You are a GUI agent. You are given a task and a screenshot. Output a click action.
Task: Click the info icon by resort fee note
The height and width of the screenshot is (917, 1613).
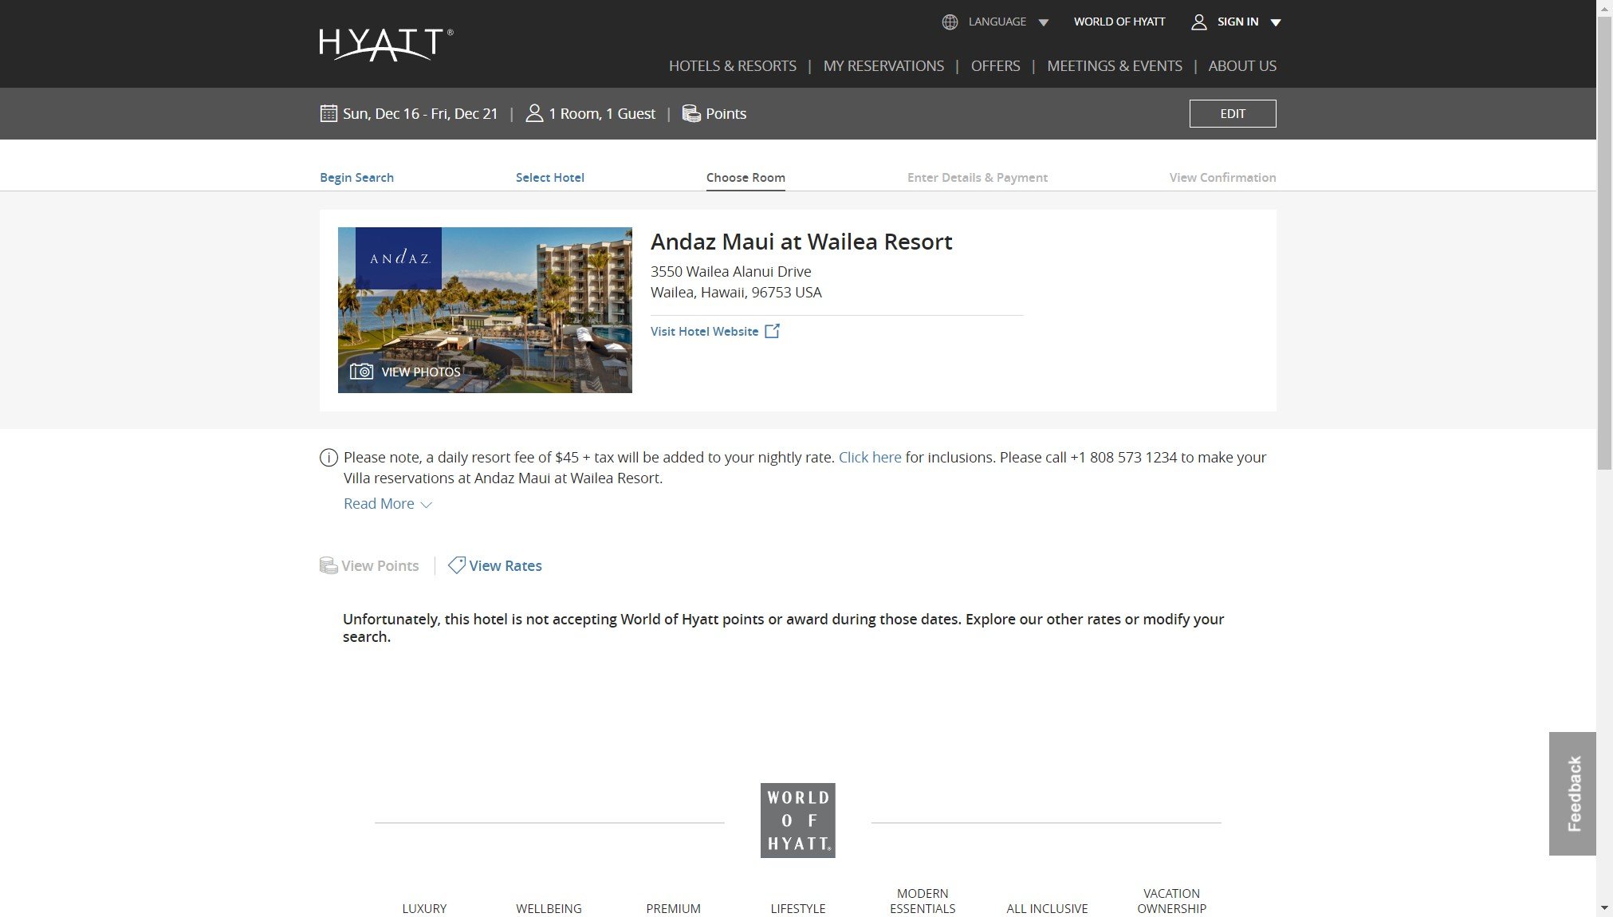pos(329,458)
